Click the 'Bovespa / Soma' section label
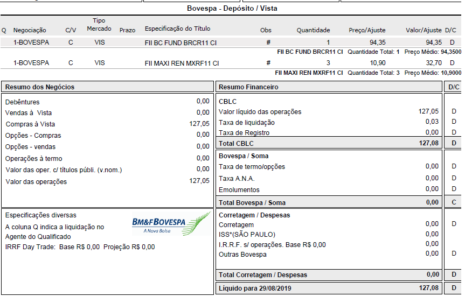The image size is (465, 303). coord(244,156)
